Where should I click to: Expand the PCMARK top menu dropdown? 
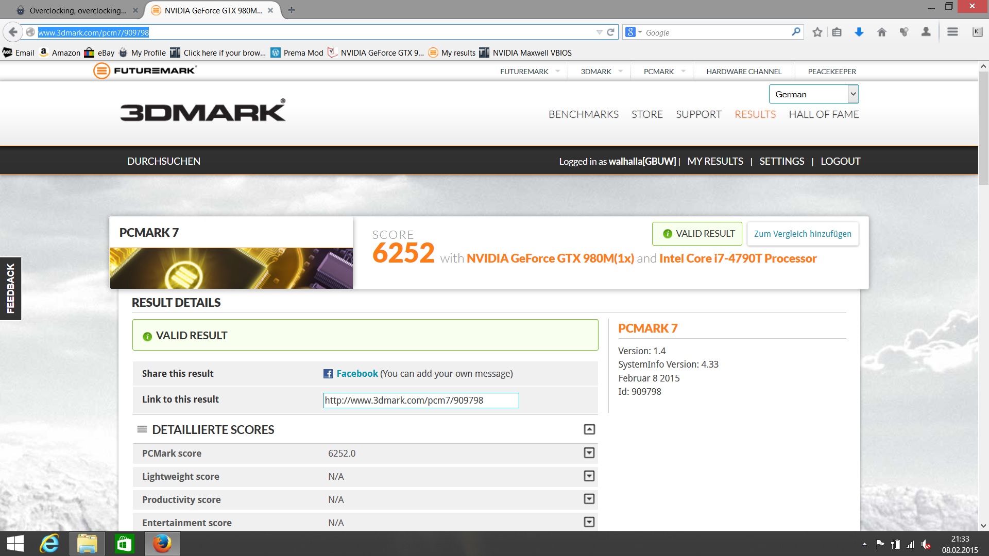(684, 71)
